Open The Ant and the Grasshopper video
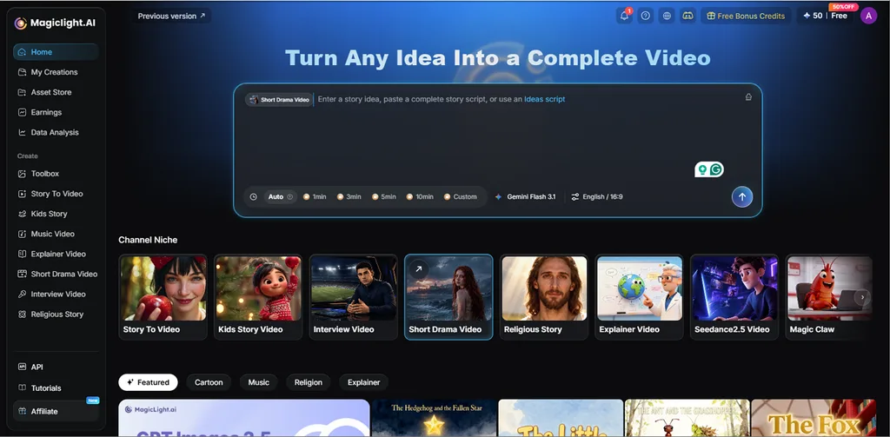 [x=687, y=418]
